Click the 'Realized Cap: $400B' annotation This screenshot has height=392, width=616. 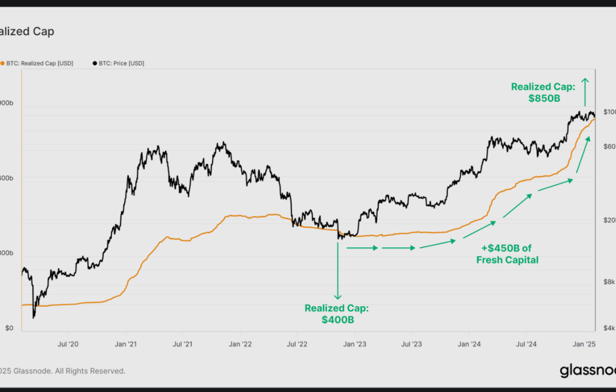click(337, 314)
